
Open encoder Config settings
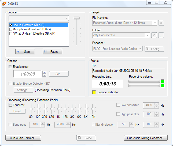coord(154,49)
